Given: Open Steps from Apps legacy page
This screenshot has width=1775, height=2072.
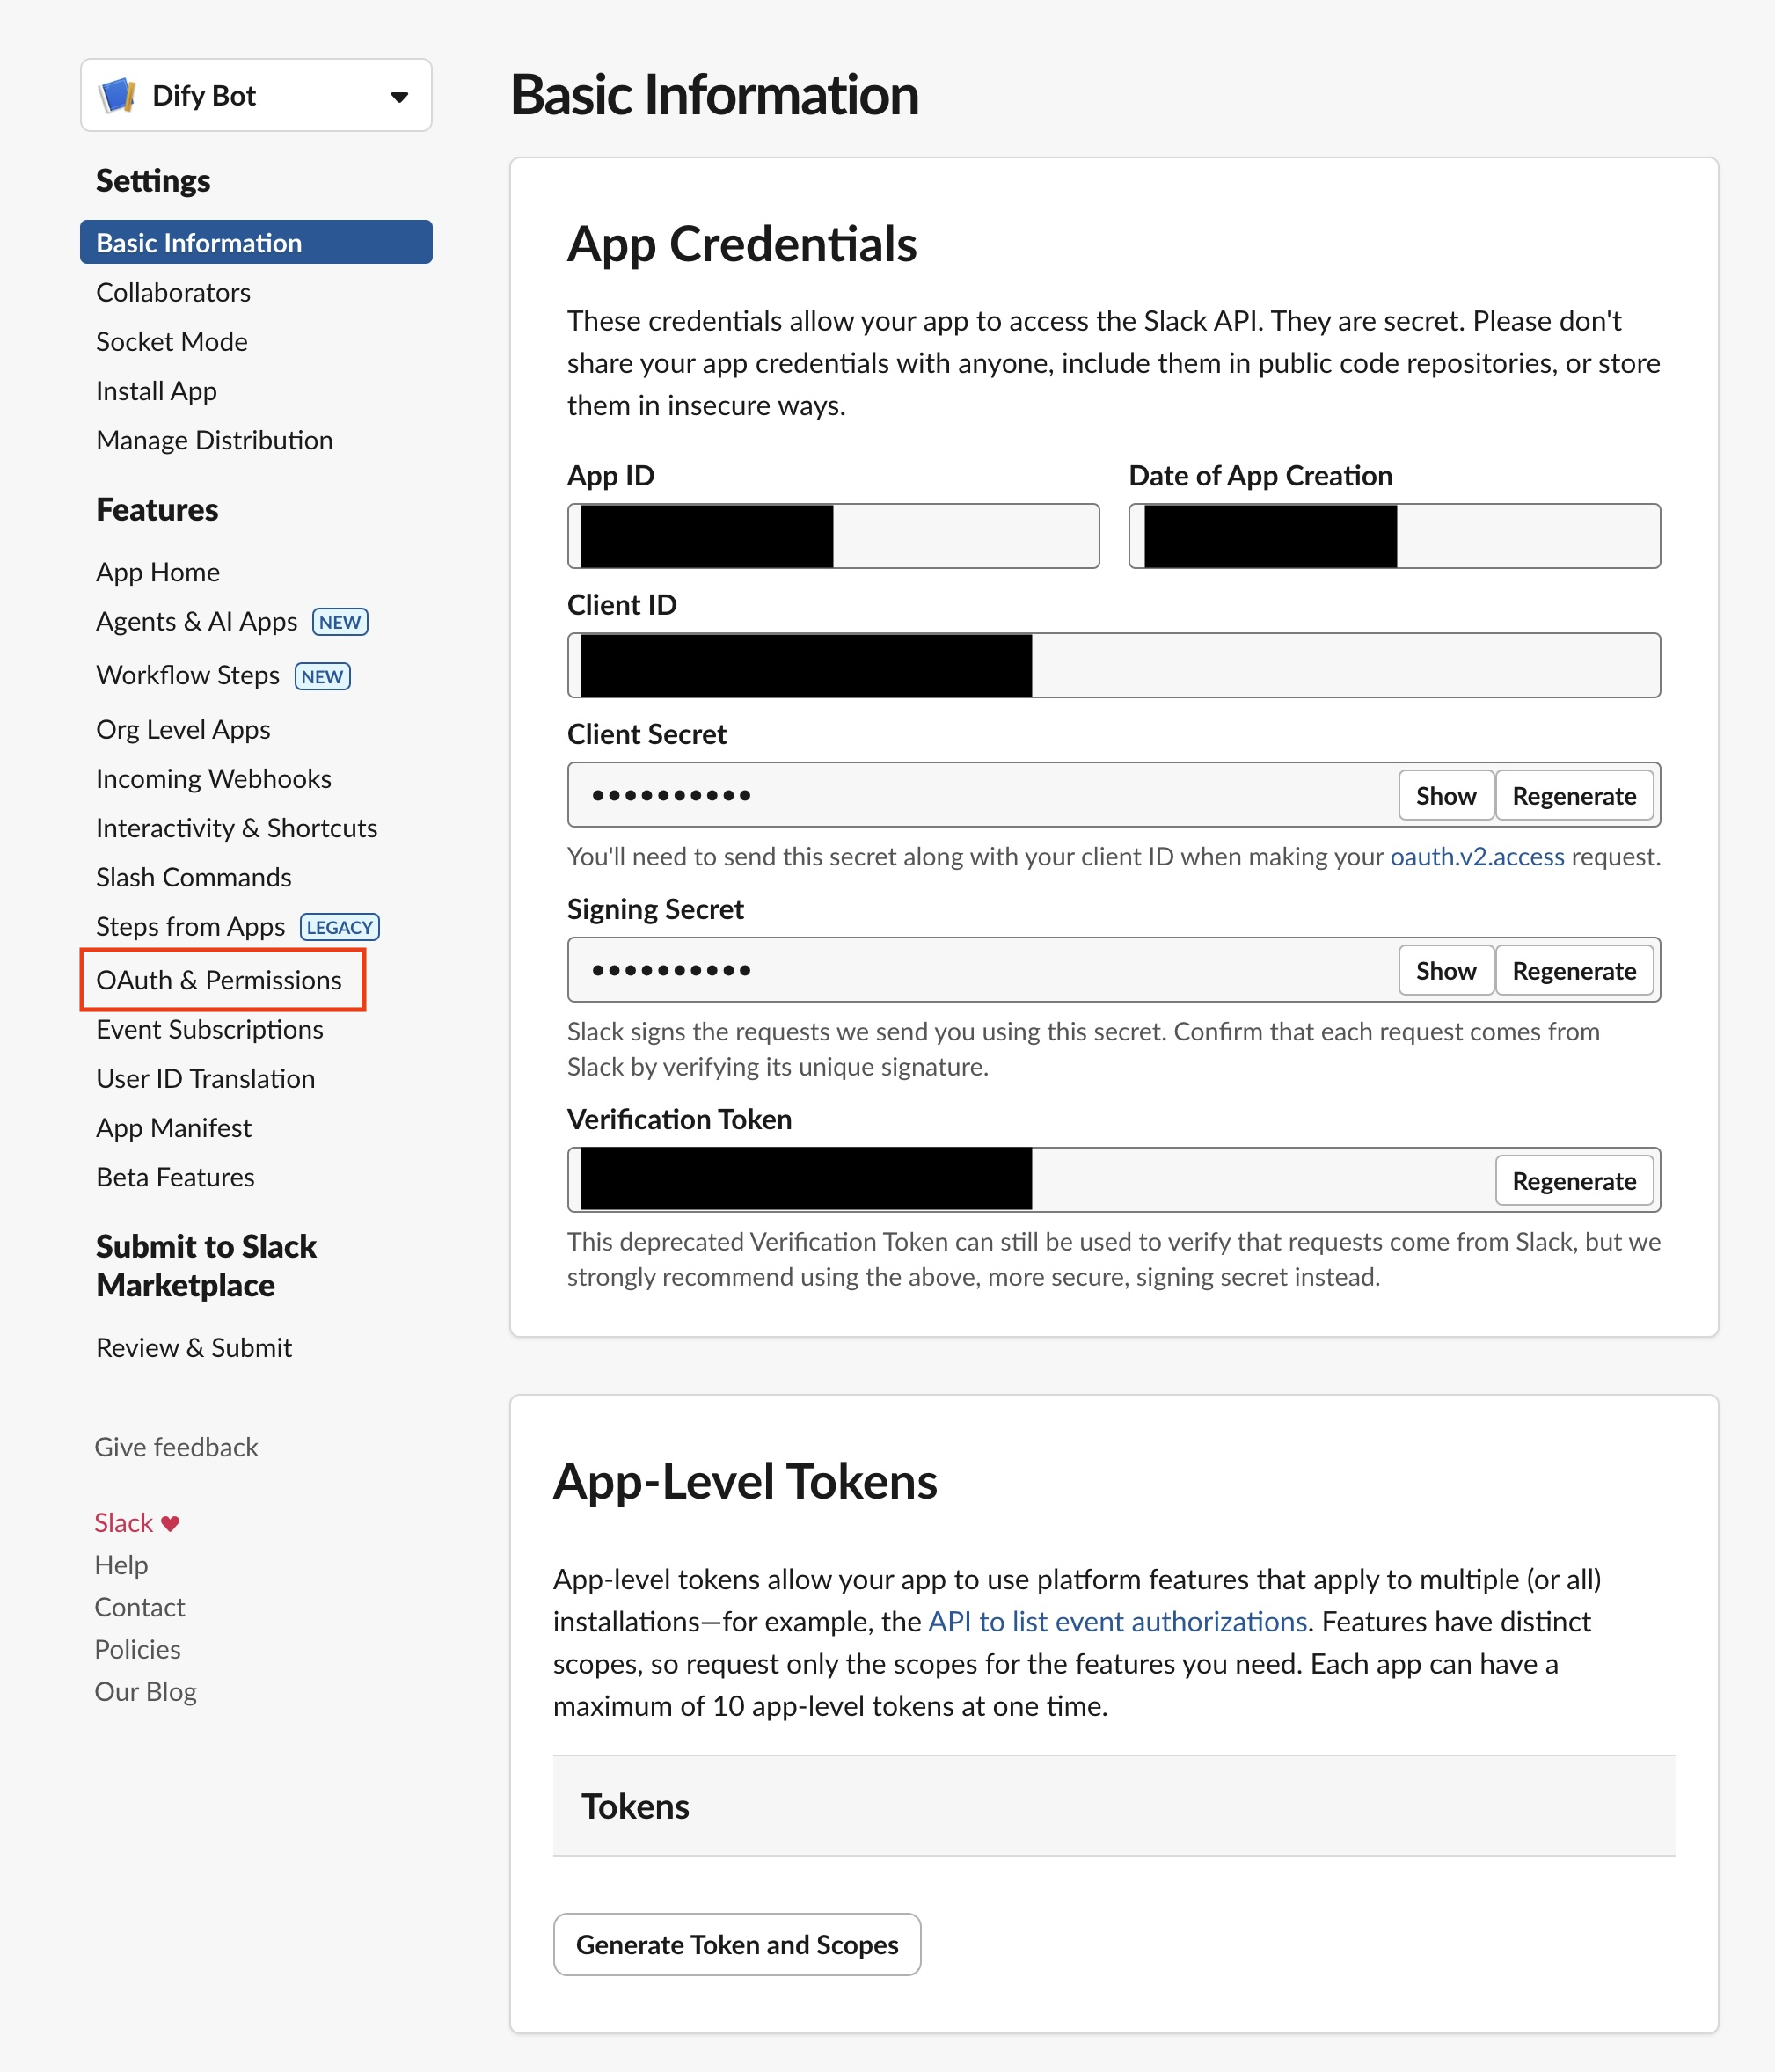Looking at the screenshot, I should pos(191,926).
